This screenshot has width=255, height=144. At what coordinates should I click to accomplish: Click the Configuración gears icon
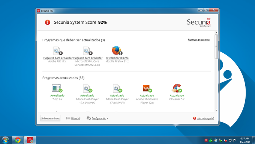[x=88, y=118]
